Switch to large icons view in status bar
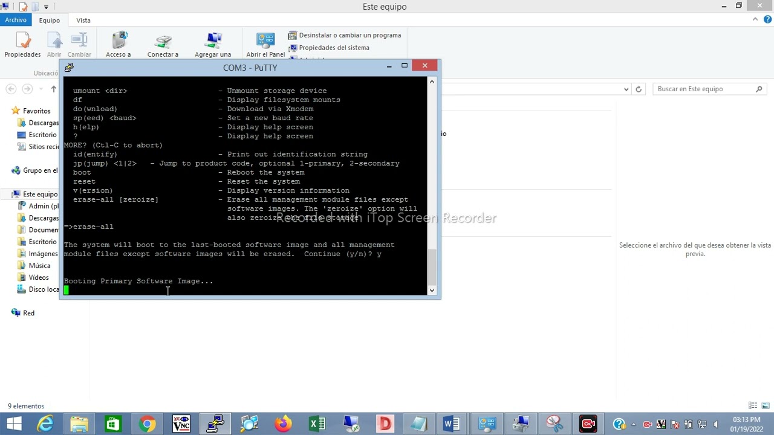 766,406
